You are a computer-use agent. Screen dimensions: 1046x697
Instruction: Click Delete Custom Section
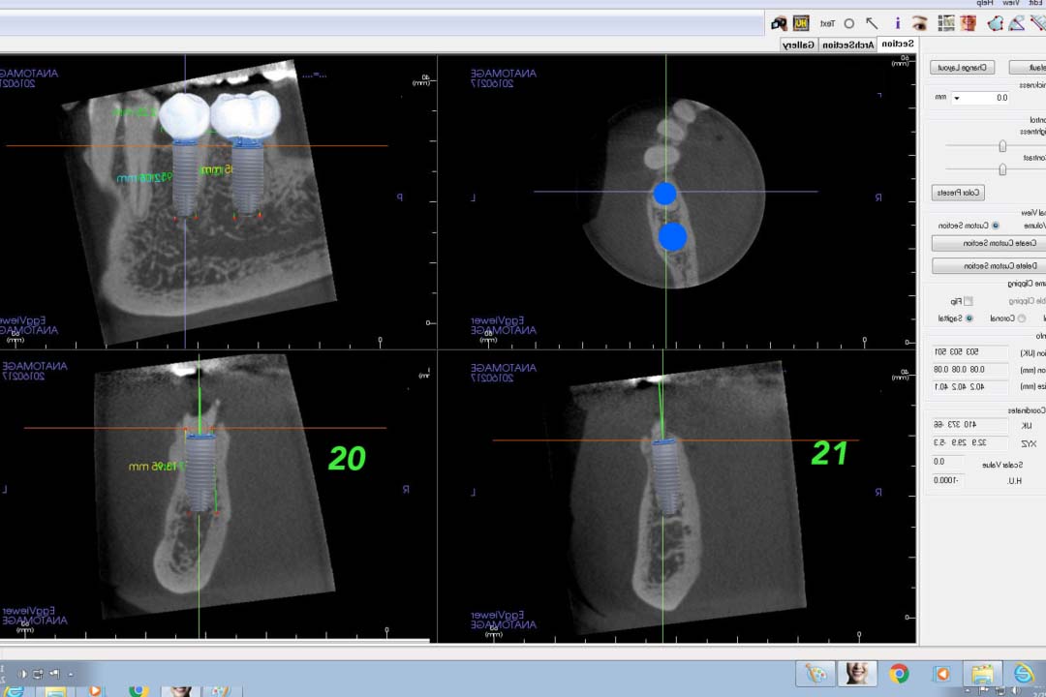tap(991, 266)
